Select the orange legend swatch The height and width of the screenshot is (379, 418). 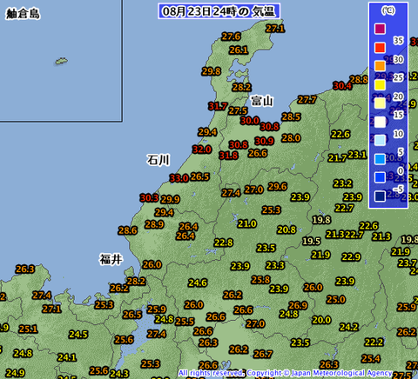(380, 66)
